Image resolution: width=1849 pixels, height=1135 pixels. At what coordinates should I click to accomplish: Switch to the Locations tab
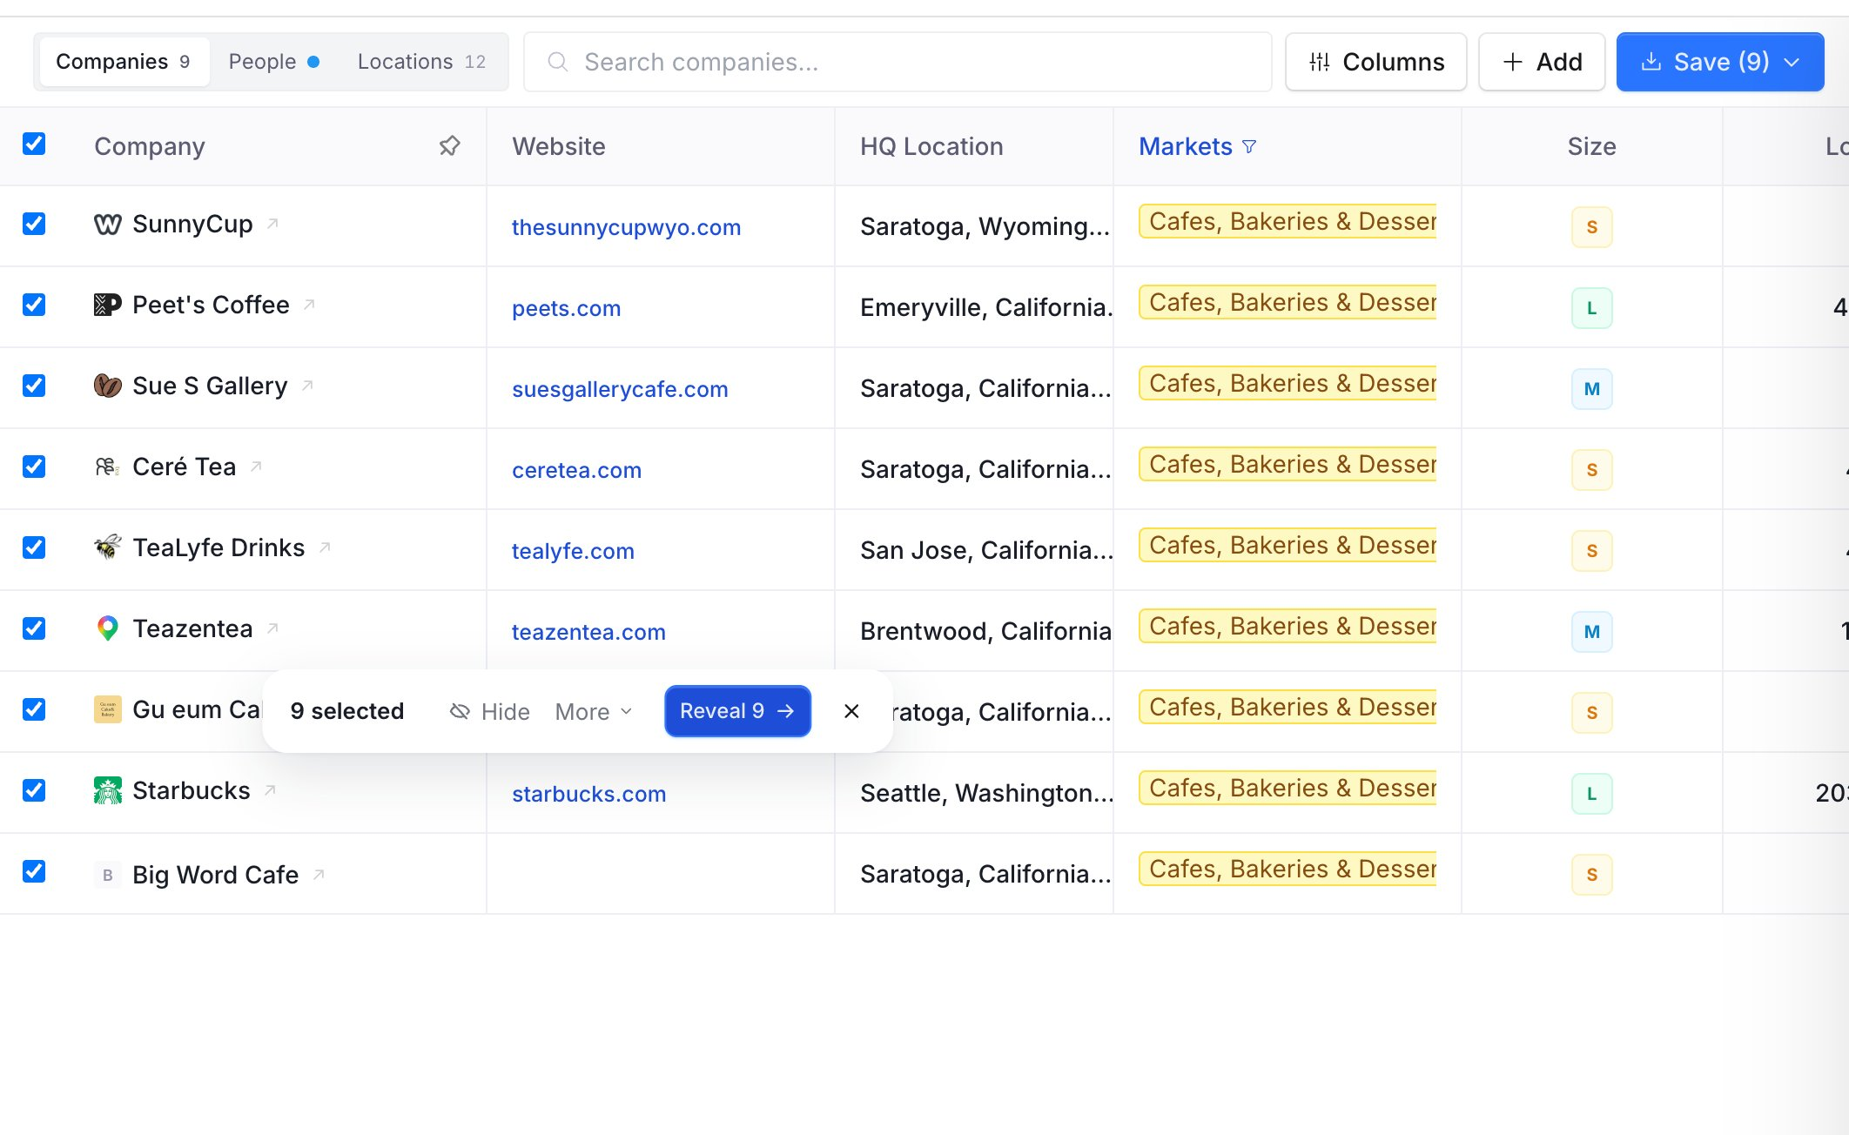tap(421, 62)
